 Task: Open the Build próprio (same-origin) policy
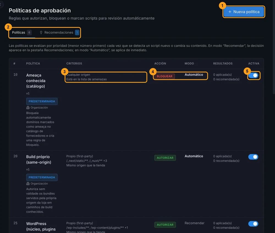pos(38,159)
